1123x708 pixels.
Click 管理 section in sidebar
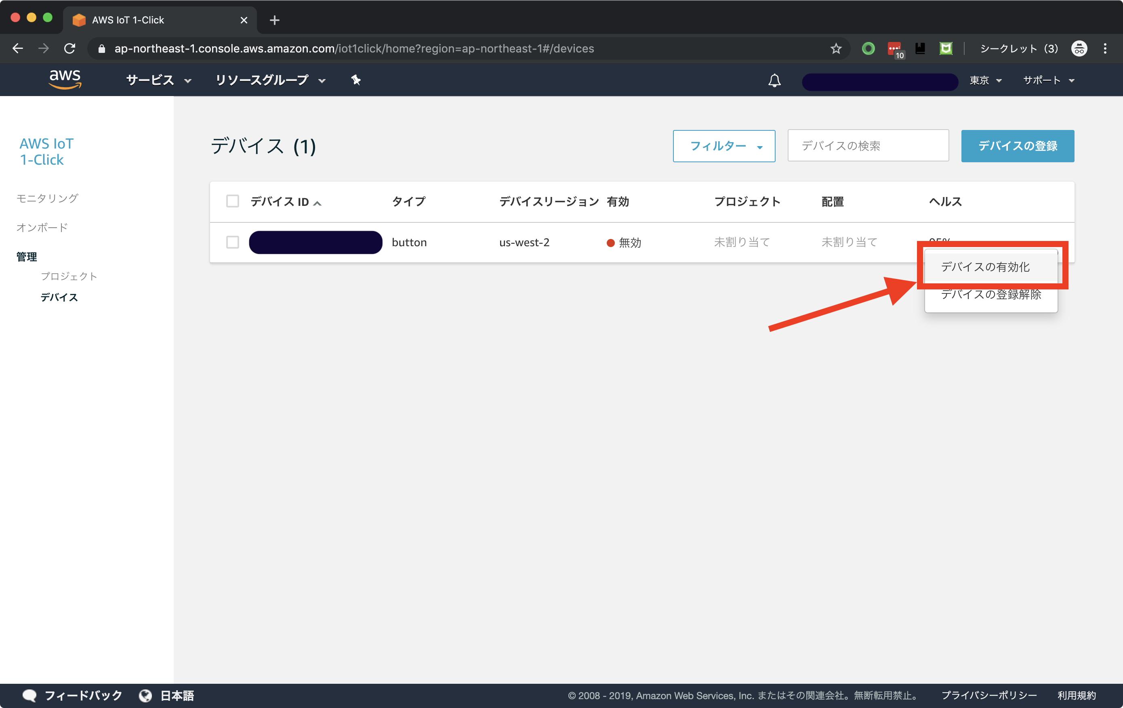pyautogui.click(x=27, y=257)
